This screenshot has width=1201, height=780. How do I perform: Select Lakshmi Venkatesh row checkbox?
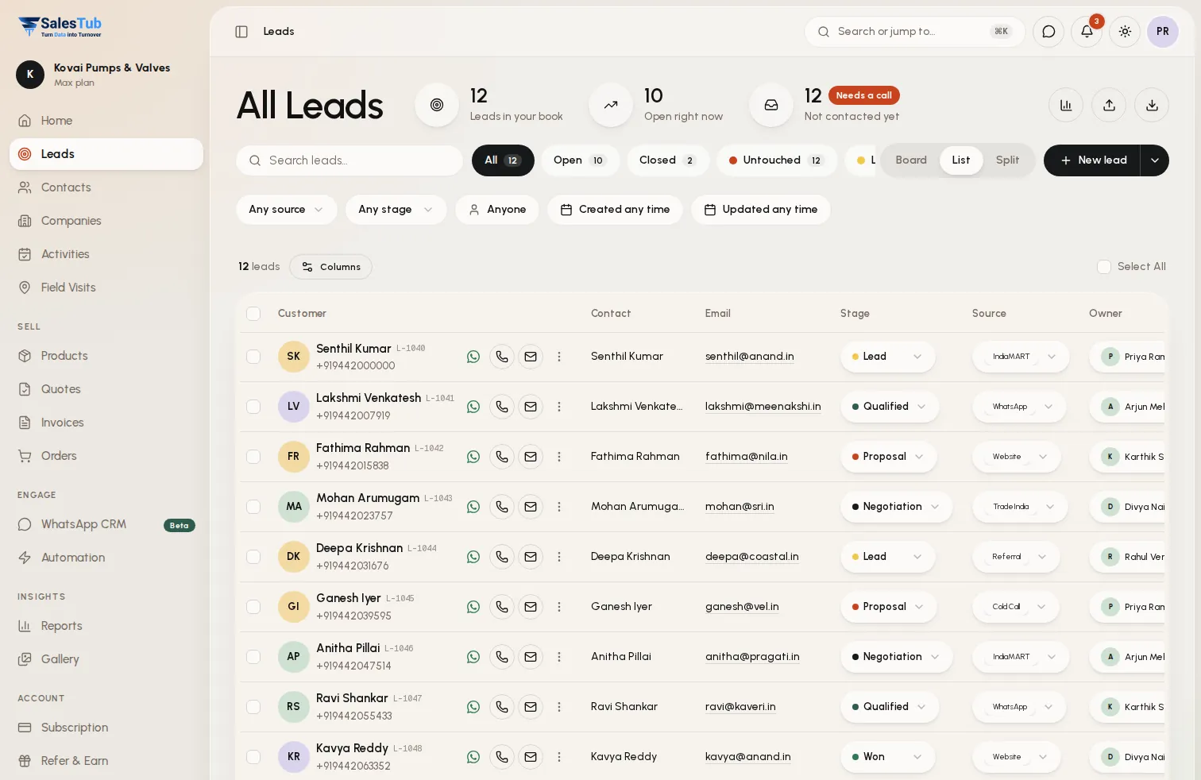point(253,407)
